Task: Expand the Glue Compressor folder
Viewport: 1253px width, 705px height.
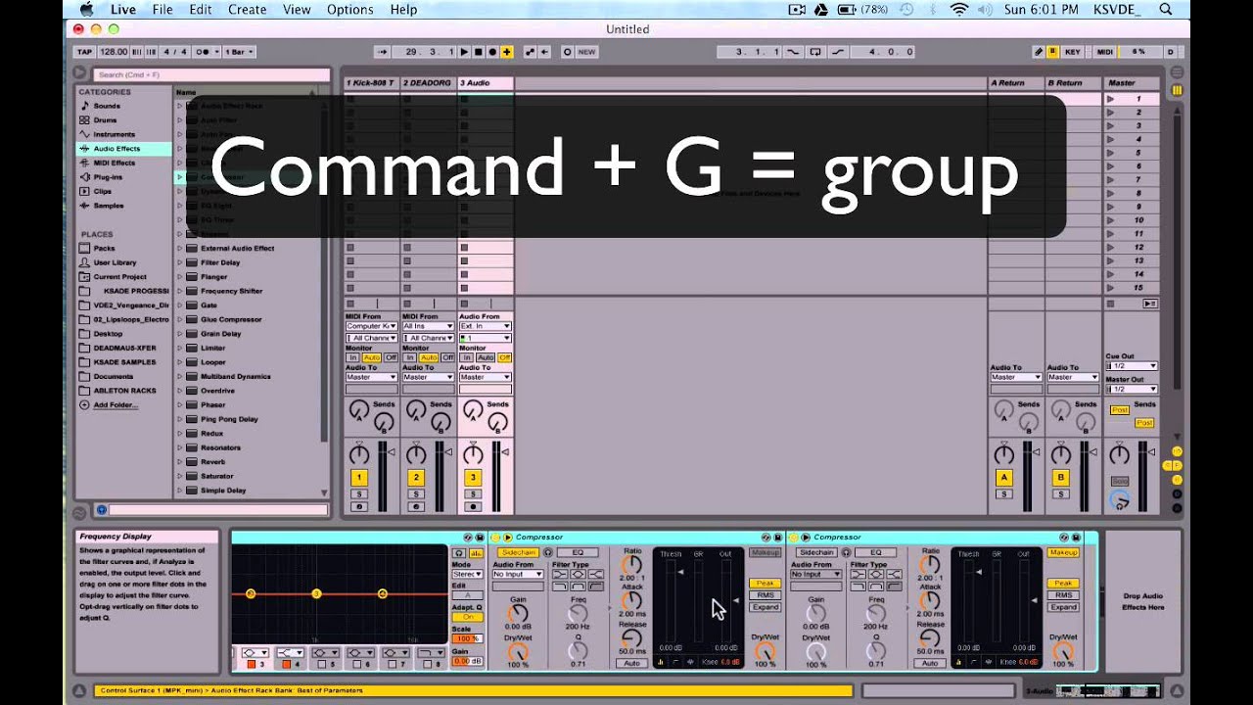Action: [180, 319]
